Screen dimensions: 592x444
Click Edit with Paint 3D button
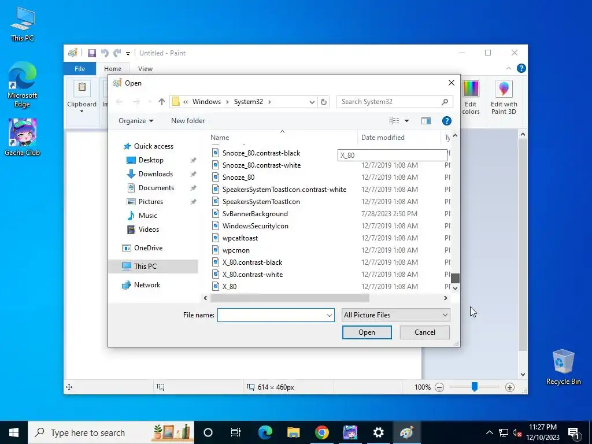pyautogui.click(x=504, y=97)
